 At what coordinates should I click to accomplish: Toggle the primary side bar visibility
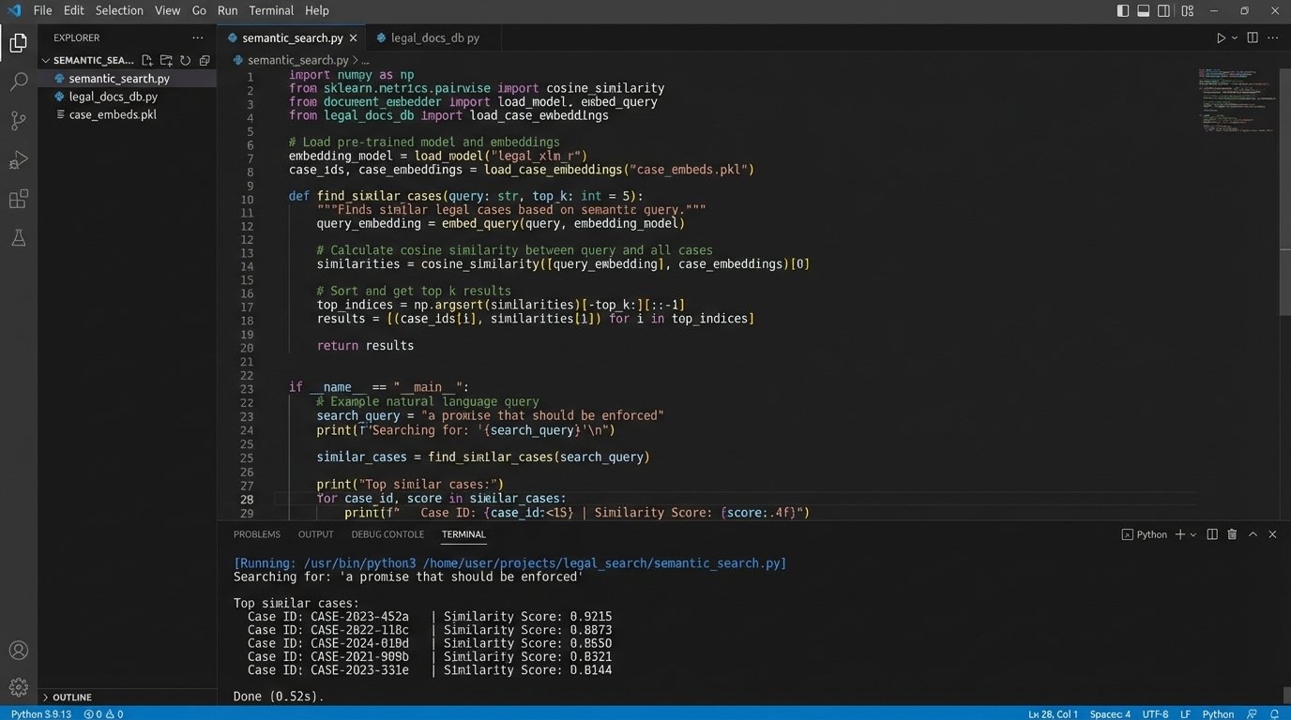coord(1123,11)
